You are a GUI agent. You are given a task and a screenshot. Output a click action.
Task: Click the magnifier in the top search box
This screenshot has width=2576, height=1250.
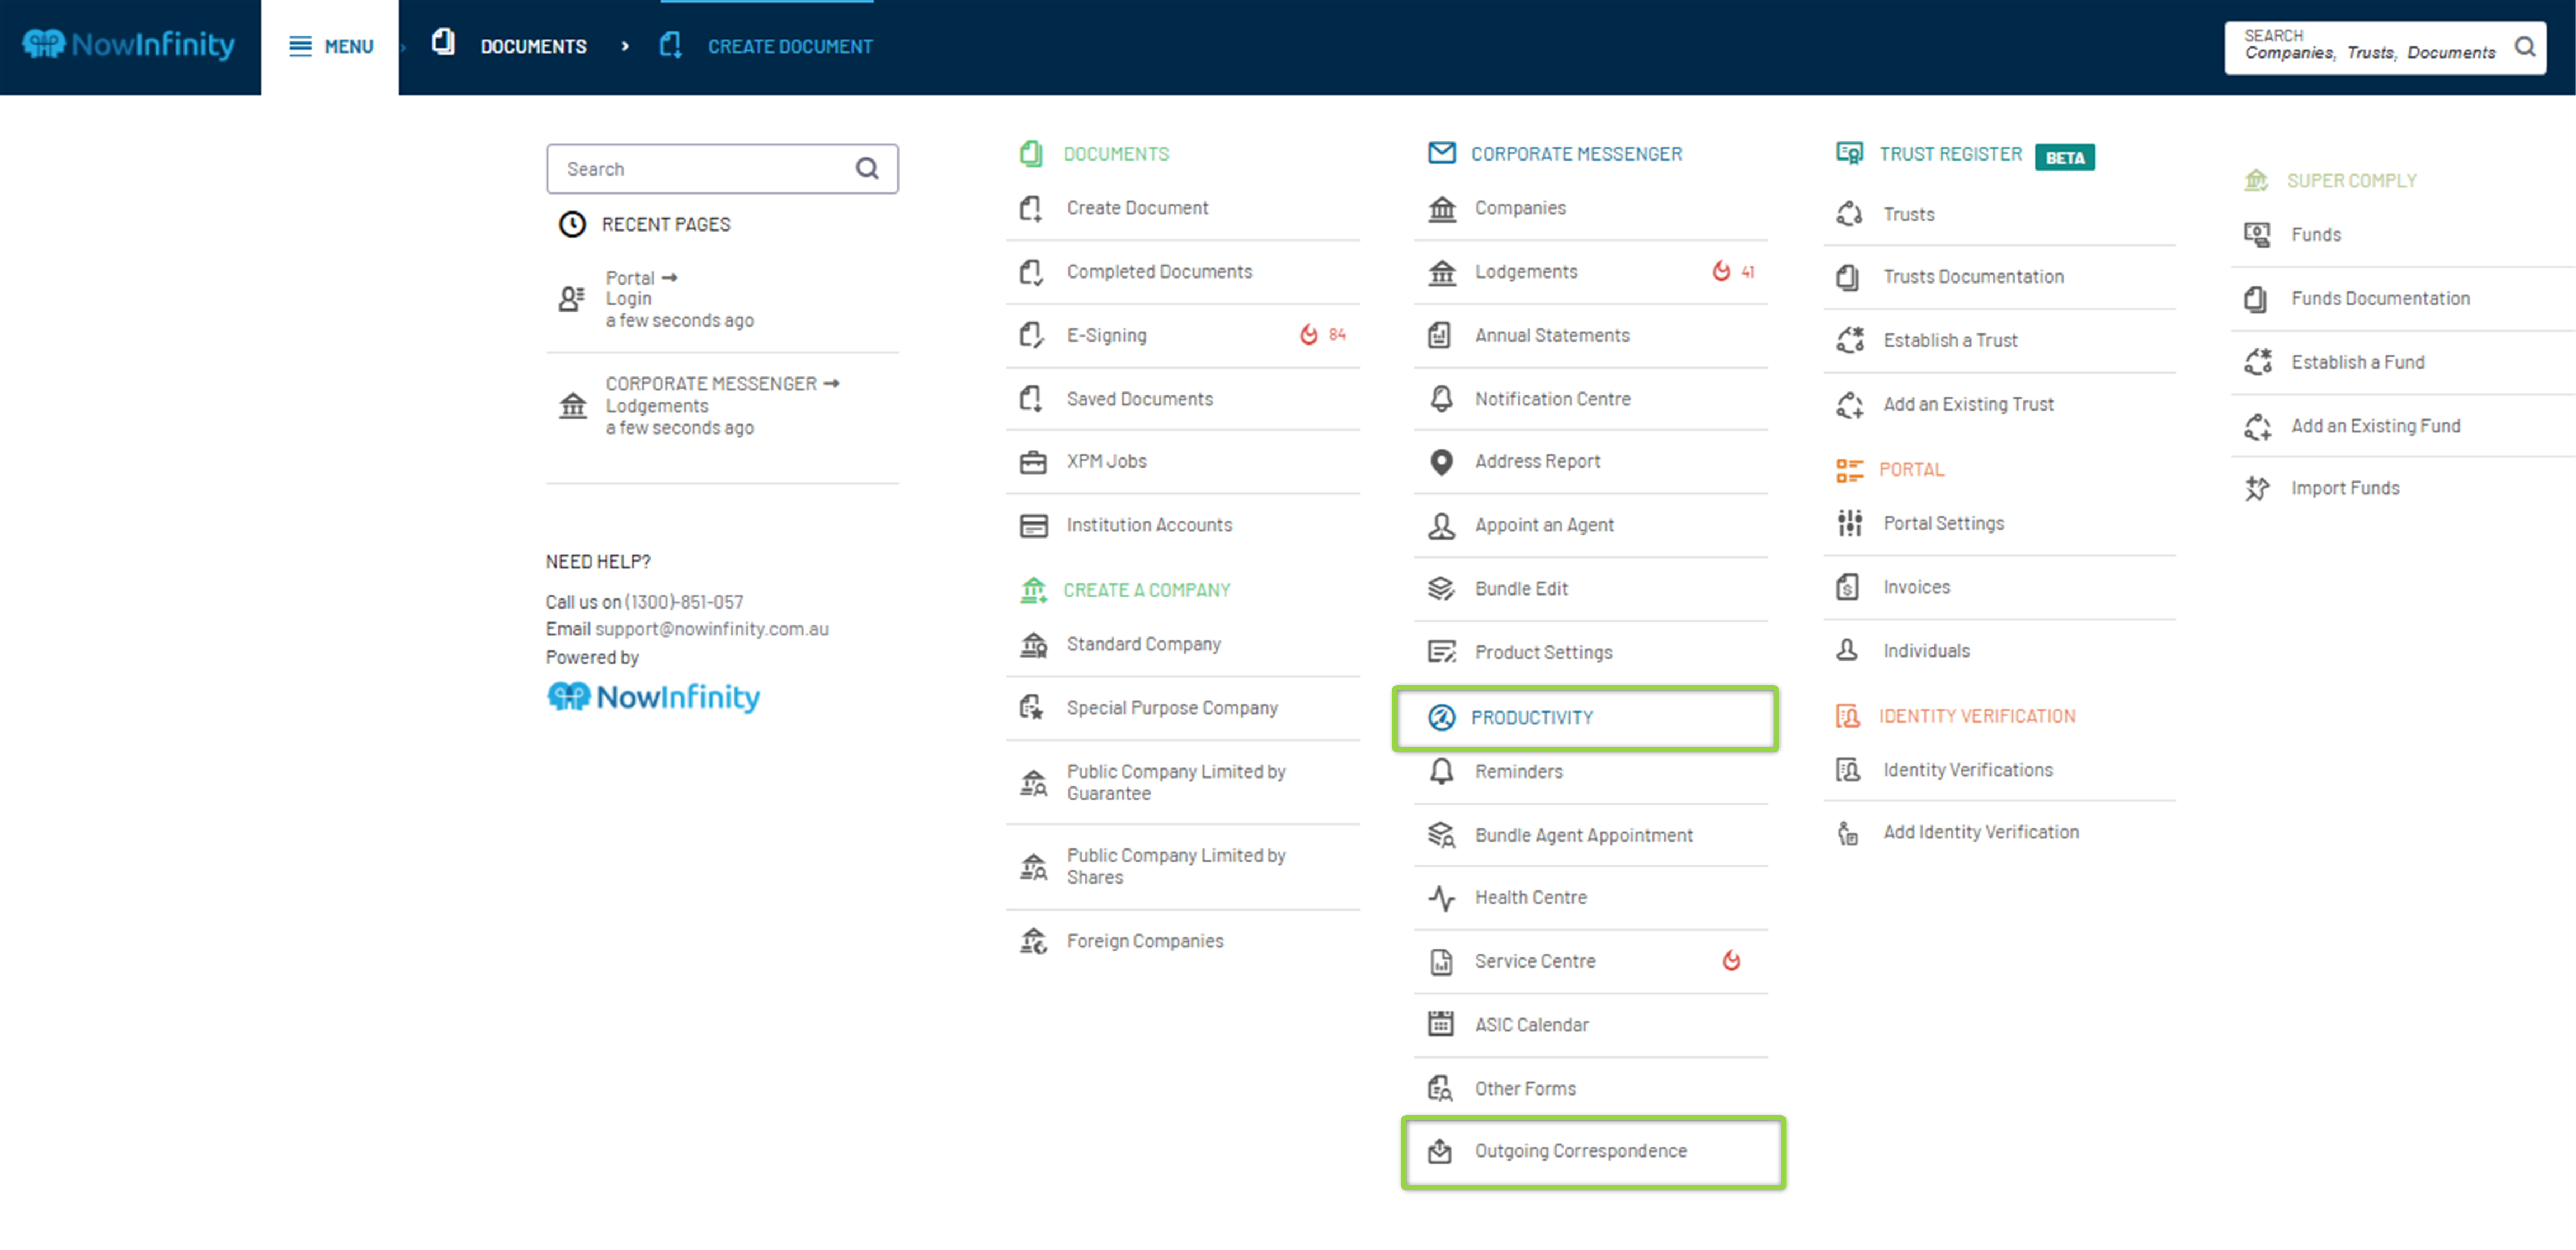[2525, 46]
